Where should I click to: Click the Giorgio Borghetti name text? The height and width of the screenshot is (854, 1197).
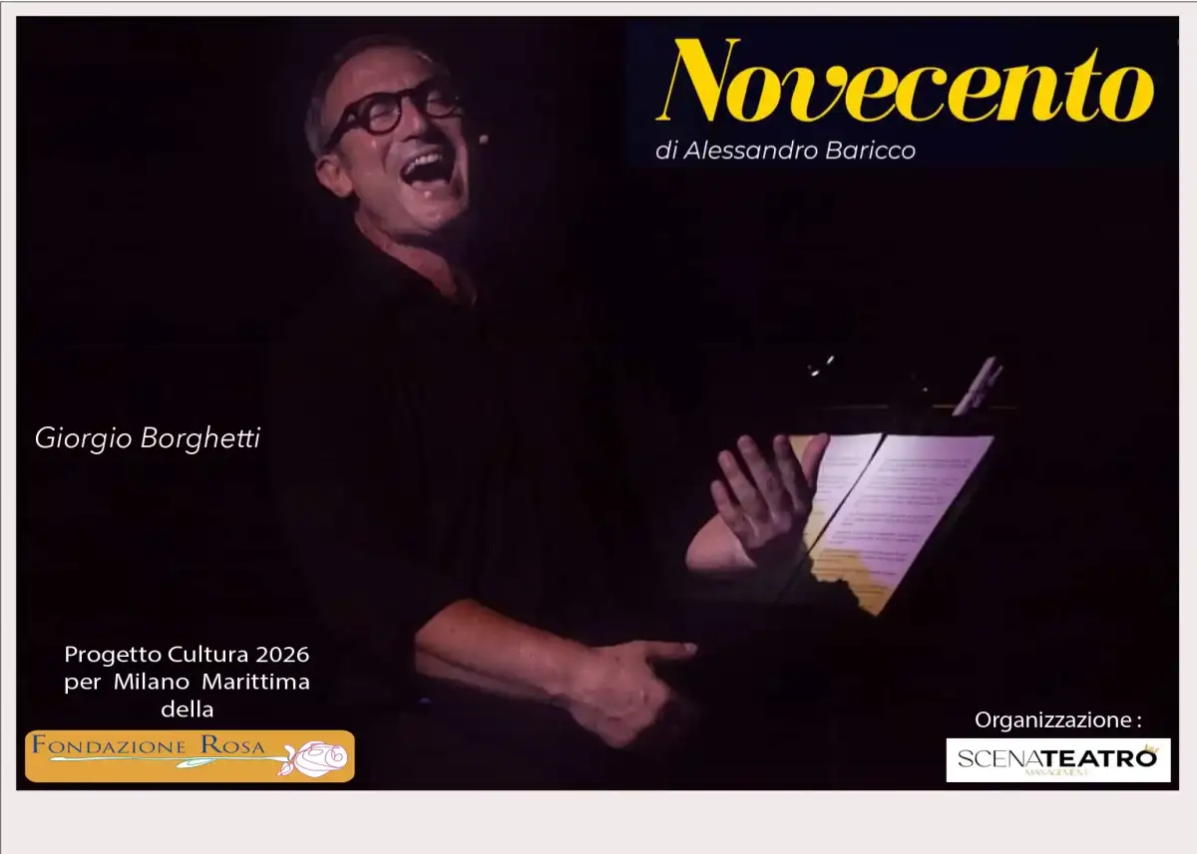point(148,438)
